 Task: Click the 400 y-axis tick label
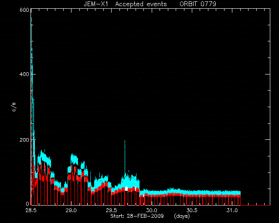click(24, 74)
